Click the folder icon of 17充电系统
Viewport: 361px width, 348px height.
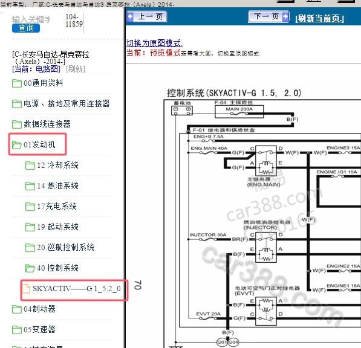click(30, 206)
